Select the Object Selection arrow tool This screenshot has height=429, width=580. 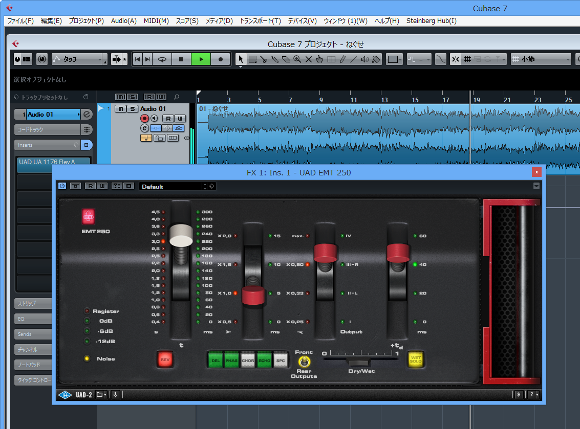coord(241,59)
